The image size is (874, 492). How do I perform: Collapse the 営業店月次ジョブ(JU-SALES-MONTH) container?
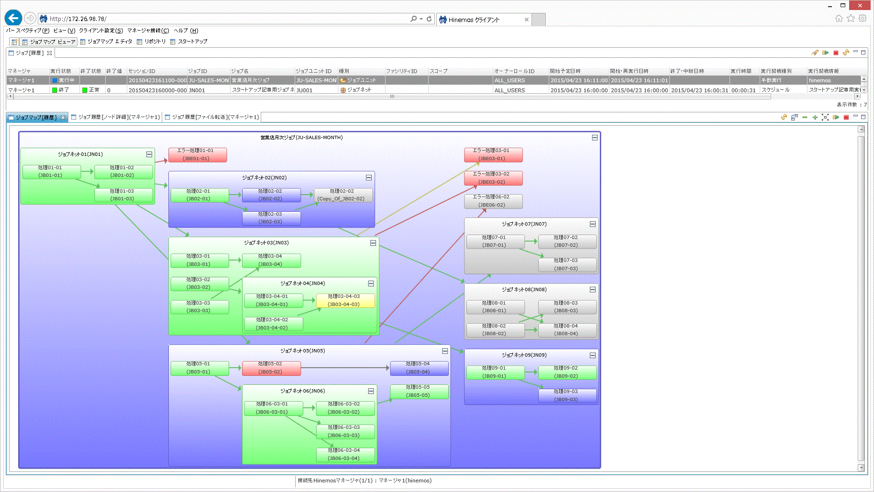[595, 138]
